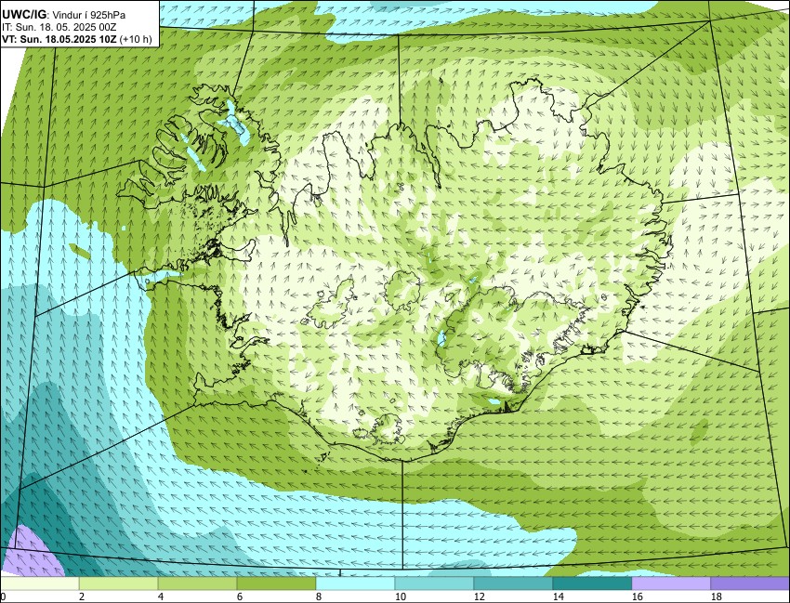Pick the pale teal 10–12 legend swatch
This screenshot has height=603, width=790.
click(x=434, y=583)
